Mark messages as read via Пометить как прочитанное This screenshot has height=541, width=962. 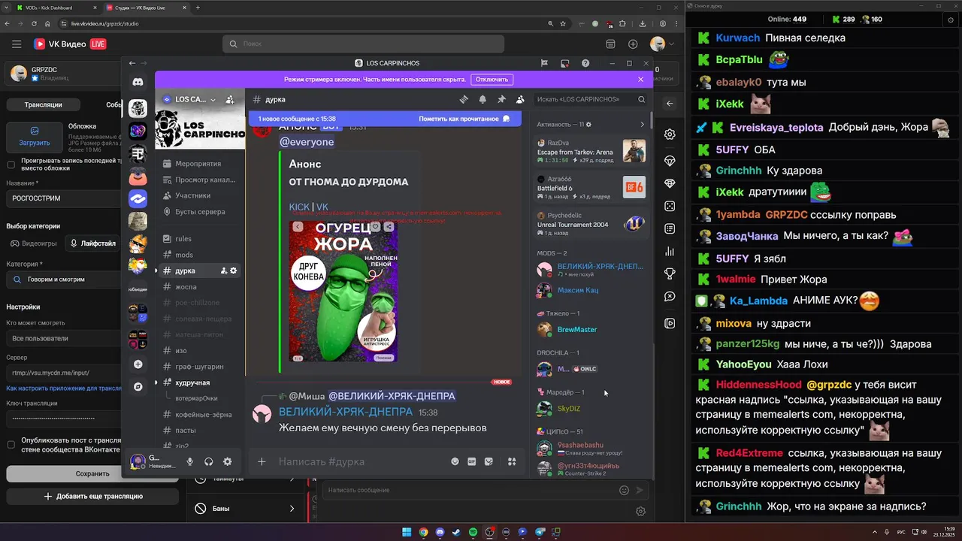pos(464,119)
